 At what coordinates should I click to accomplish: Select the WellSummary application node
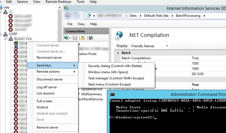point(91,94)
